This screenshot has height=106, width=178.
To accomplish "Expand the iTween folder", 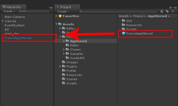I will (x=64, y=50).
